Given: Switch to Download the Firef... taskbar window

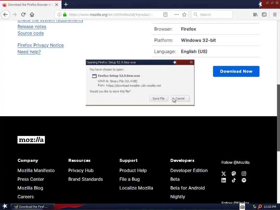Looking at the screenshot, I should tap(33, 207).
